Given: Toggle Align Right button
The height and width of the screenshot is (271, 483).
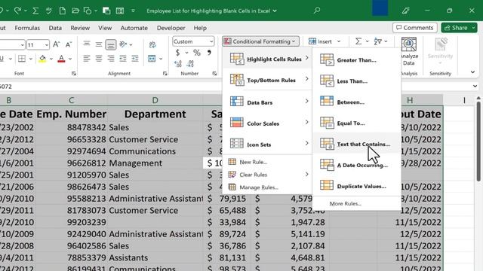Looking at the screenshot, I should coord(111,59).
